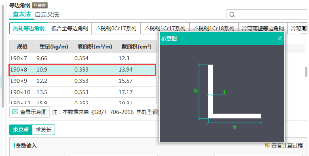
Task: Click the VIP icon beside 查看计算过程
Action: coord(267,145)
